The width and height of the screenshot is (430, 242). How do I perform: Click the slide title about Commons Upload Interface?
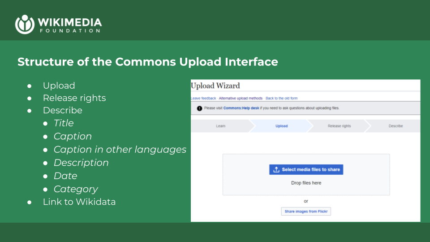pos(148,62)
